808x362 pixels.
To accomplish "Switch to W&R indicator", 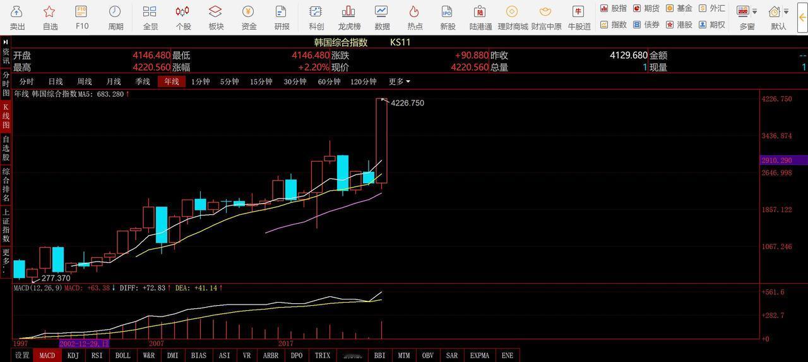I will 149,355.
